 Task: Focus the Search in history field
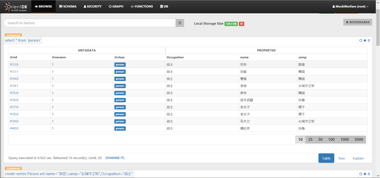coord(90,23)
